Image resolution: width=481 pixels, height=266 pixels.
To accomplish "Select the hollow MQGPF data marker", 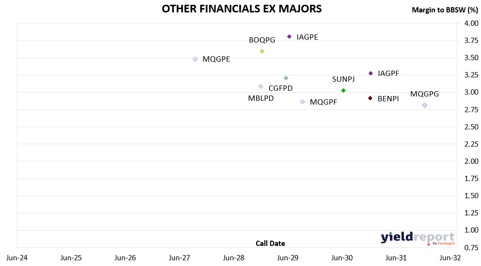I will 302,102.
